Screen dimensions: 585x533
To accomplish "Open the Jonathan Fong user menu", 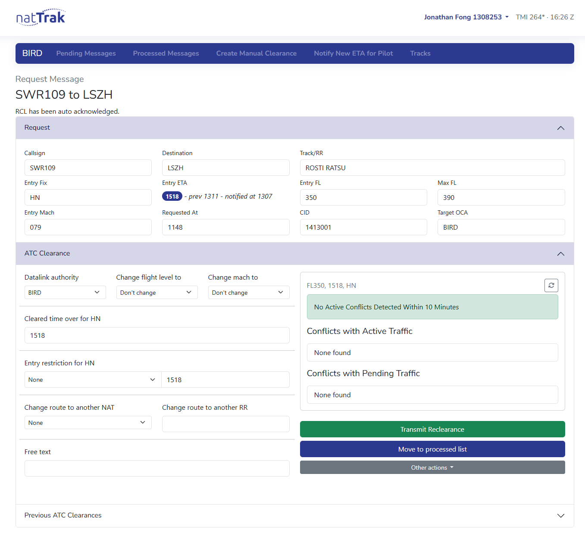I will 466,17.
